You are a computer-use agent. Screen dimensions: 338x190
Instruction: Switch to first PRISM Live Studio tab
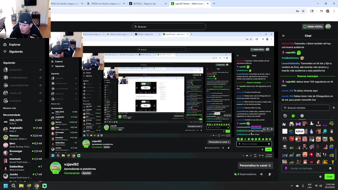coord(67,4)
